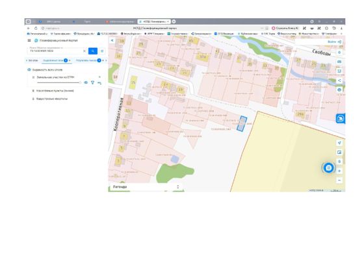
Task: Bookmark the page using the bookmark icon
Action: (x=267, y=29)
